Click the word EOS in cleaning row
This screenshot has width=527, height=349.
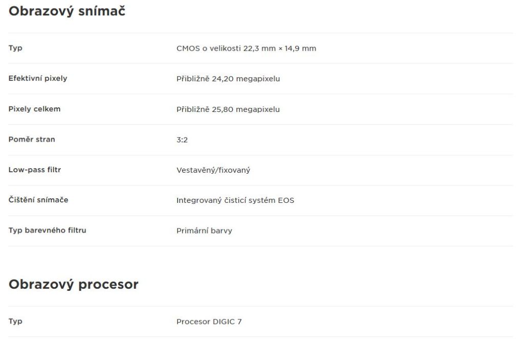click(x=286, y=200)
